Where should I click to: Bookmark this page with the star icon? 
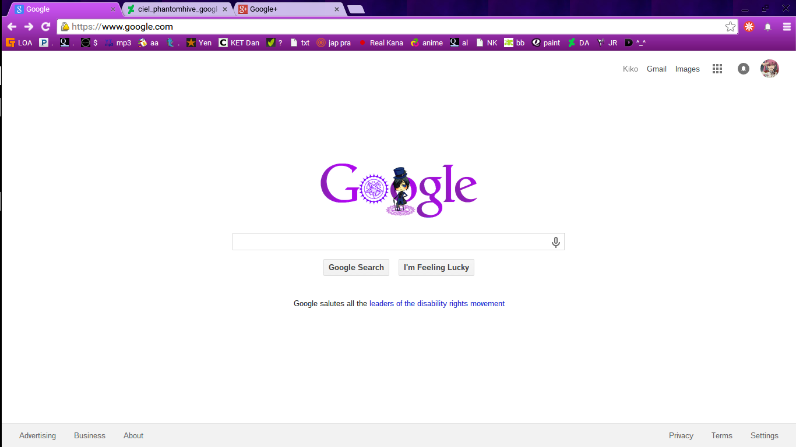pos(730,27)
